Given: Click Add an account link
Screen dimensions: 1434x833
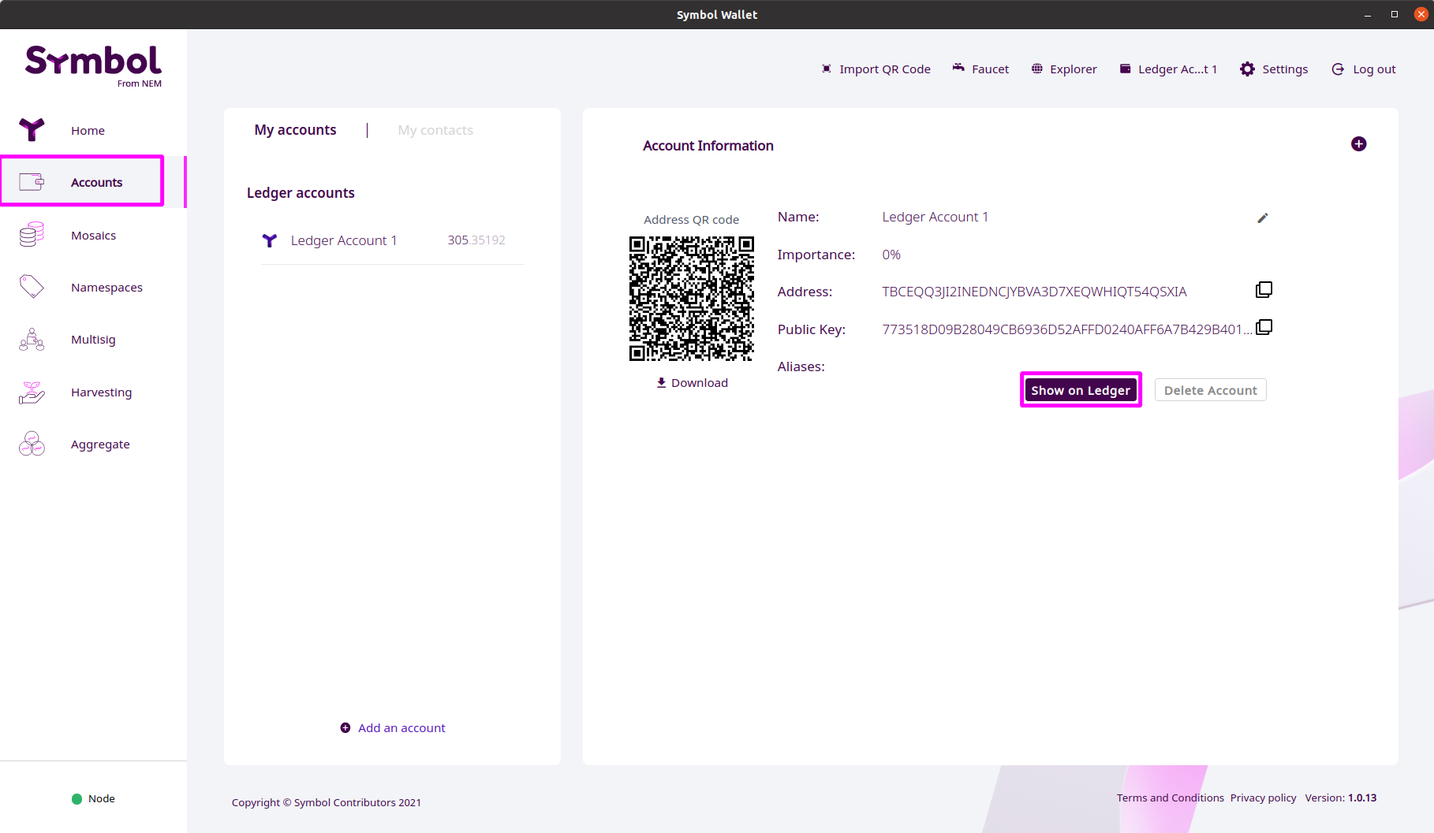Looking at the screenshot, I should [x=401, y=727].
